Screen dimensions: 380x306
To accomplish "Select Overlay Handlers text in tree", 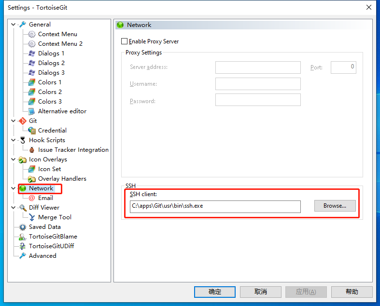I will point(62,179).
